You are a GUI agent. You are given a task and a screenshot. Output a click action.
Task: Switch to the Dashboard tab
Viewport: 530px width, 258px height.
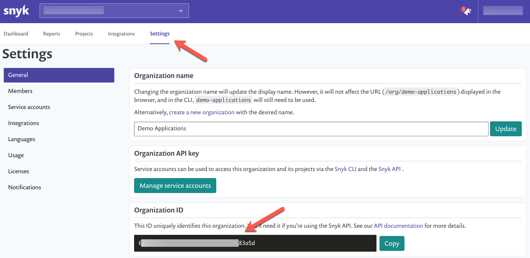pyautogui.click(x=16, y=34)
